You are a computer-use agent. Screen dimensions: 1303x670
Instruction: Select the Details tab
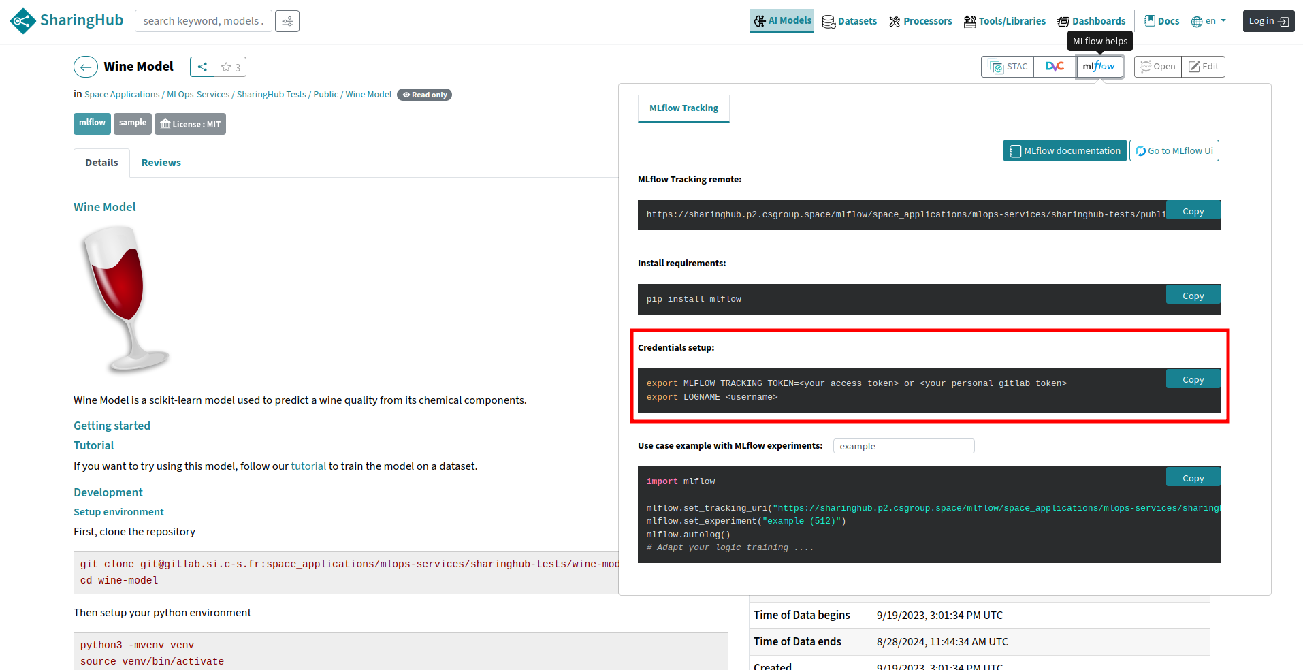[x=101, y=163]
